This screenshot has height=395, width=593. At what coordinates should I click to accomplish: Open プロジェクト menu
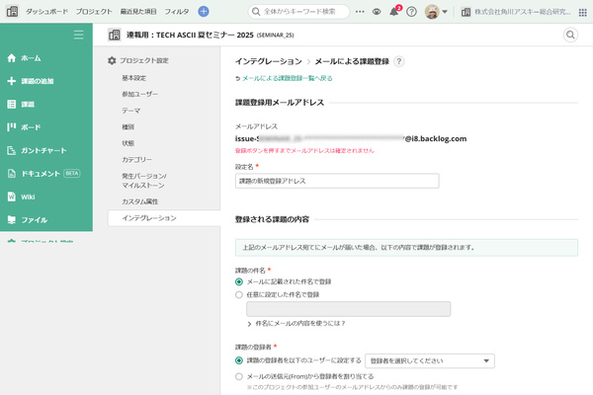coord(94,12)
